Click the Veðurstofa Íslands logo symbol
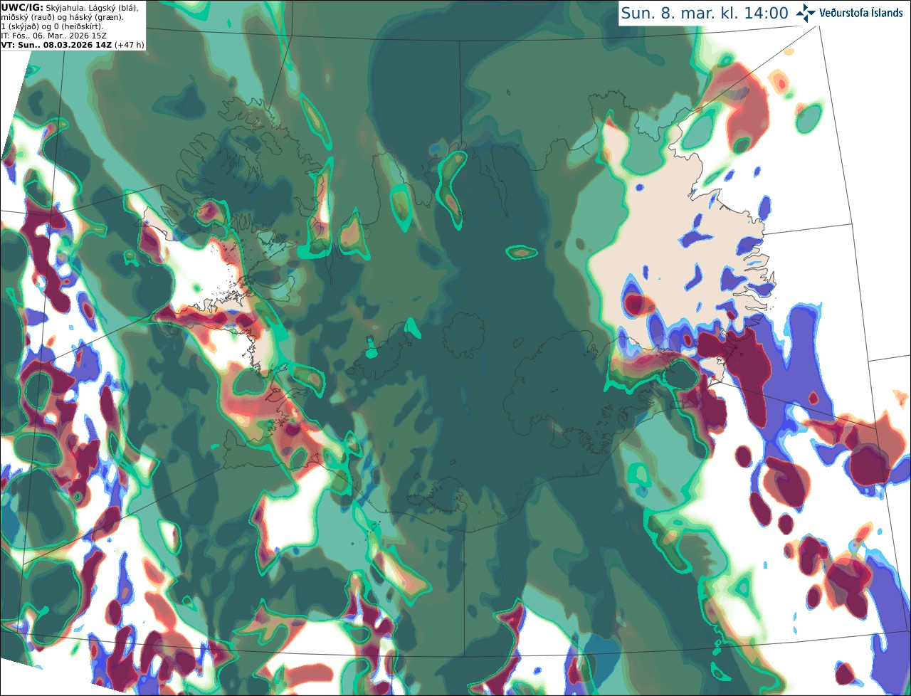 (x=806, y=13)
